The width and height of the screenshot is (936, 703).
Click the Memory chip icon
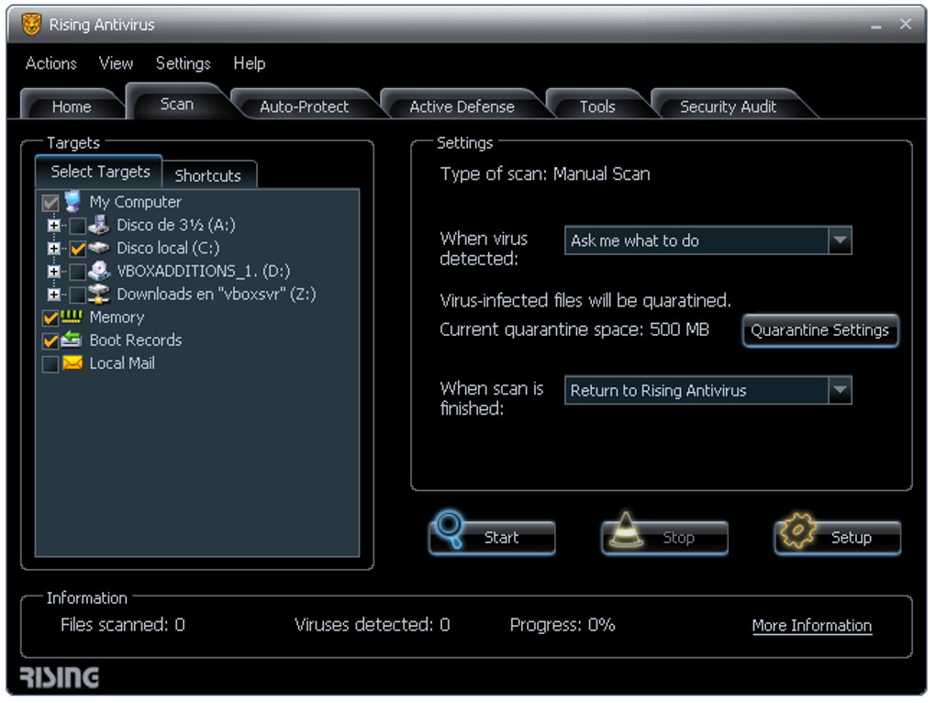point(72,317)
